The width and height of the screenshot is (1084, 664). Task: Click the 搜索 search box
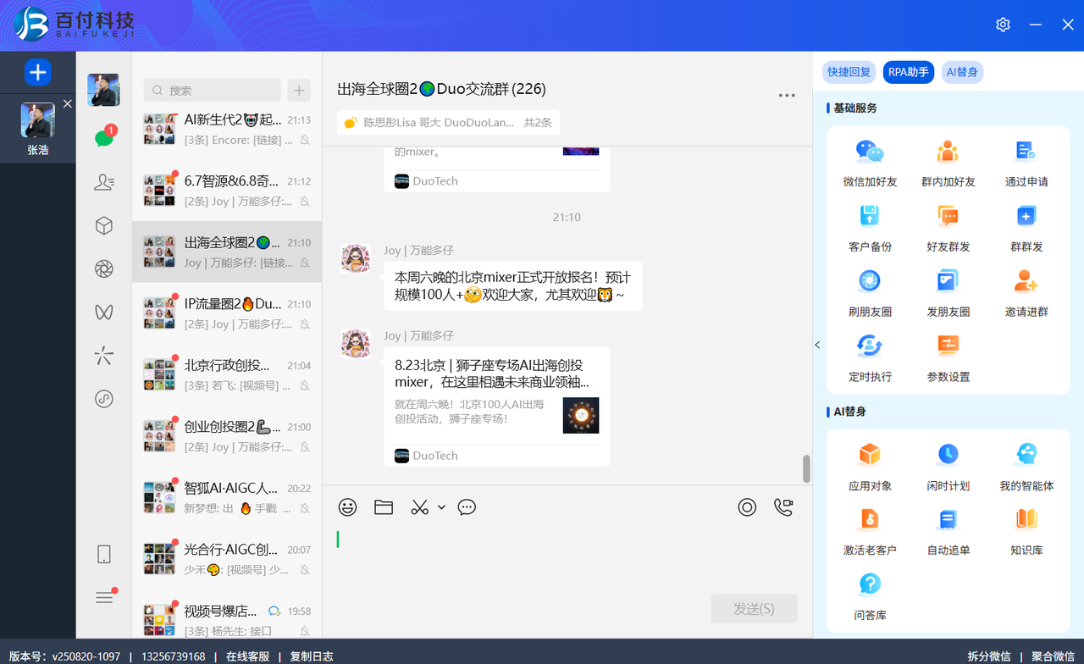[212, 90]
